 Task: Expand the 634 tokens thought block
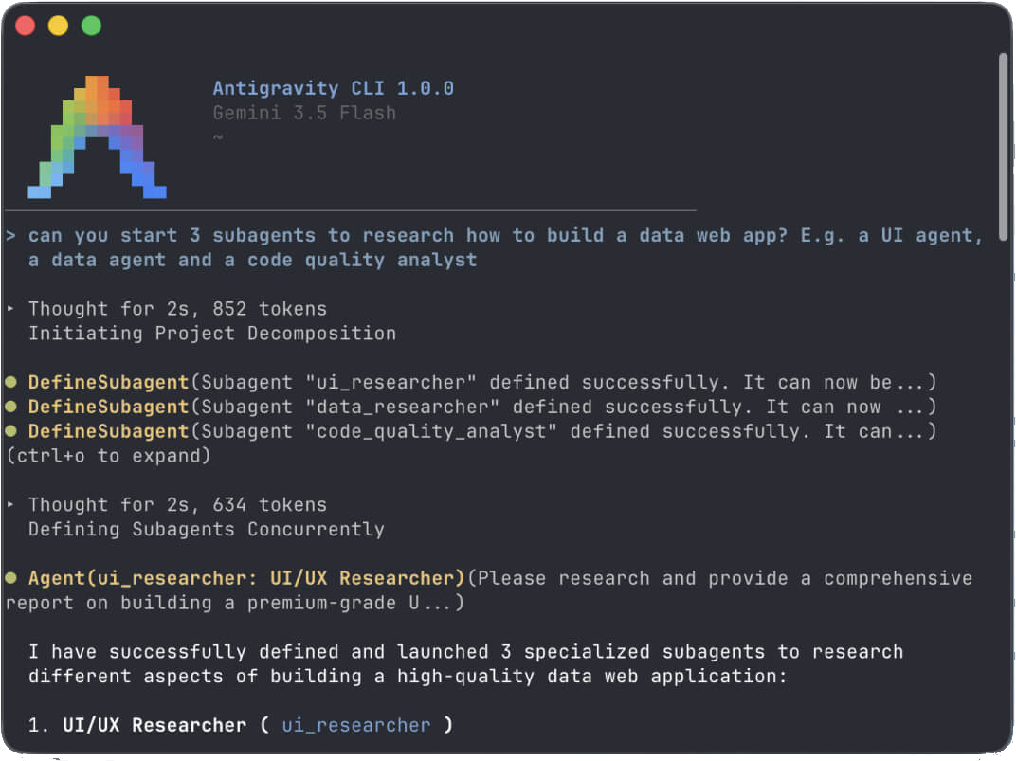click(10, 504)
